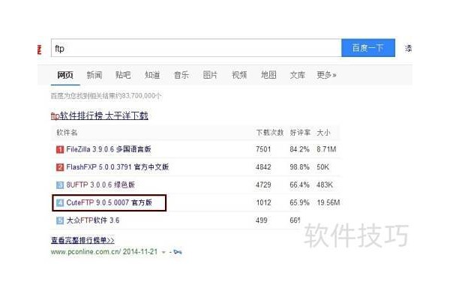The height and width of the screenshot is (300, 450).
Task: Switch to the 新闻 tab
Action: 94,75
